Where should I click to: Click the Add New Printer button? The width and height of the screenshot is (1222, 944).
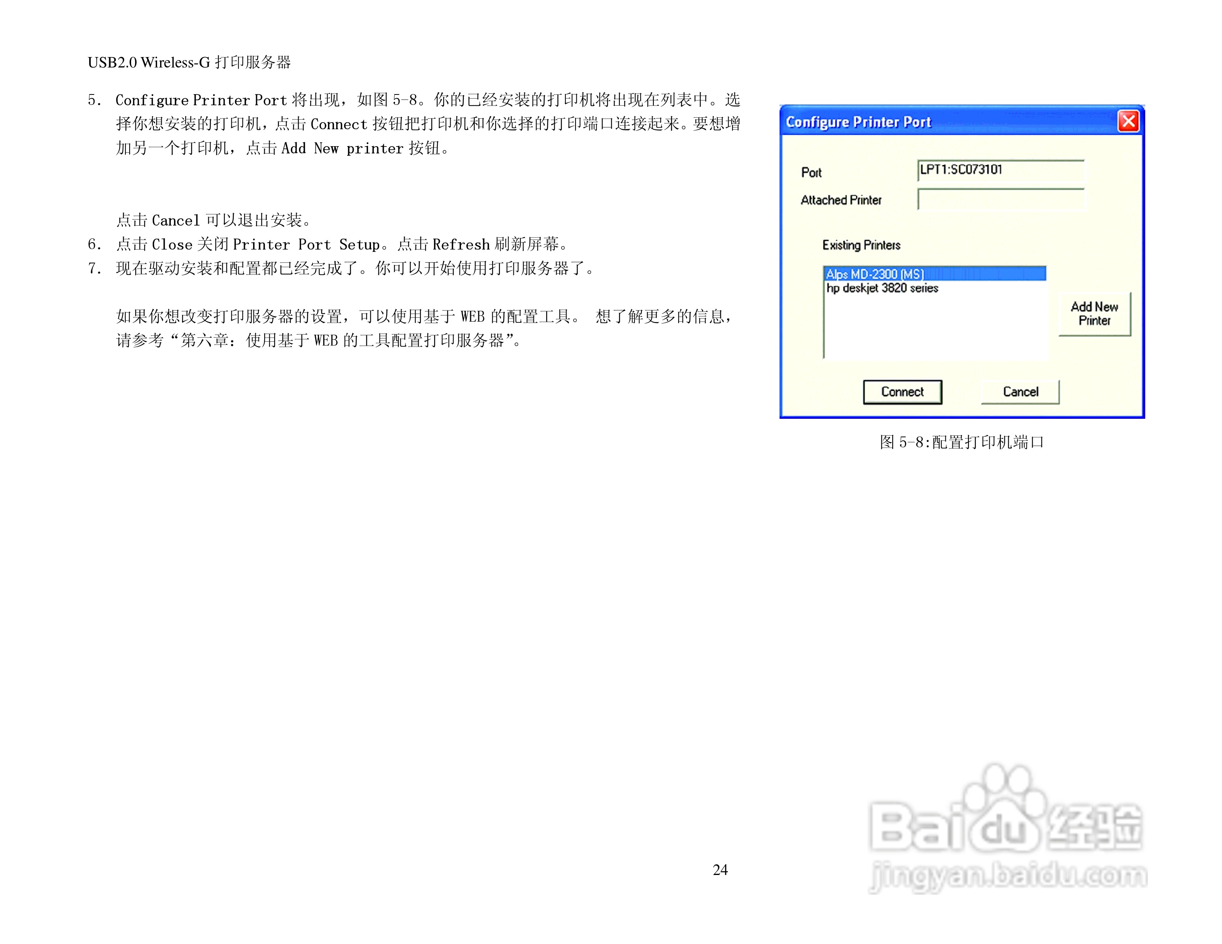click(1094, 314)
